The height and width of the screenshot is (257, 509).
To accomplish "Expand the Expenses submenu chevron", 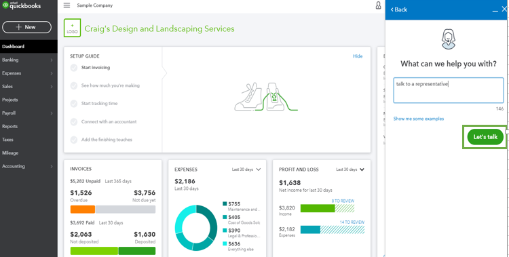I will 52,73.
